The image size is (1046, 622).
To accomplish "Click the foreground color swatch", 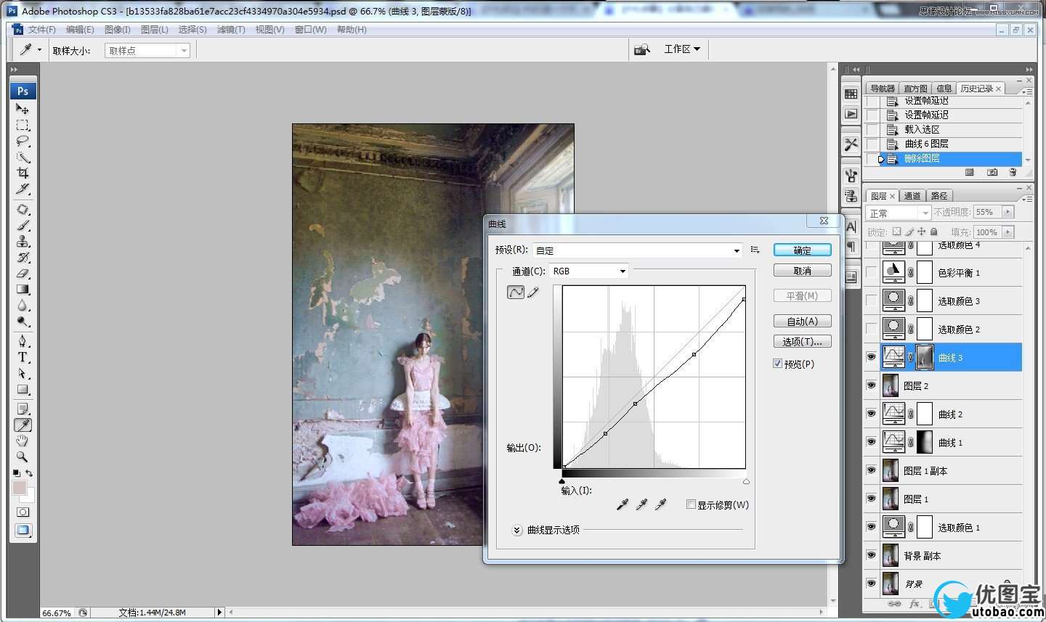I will [20, 488].
